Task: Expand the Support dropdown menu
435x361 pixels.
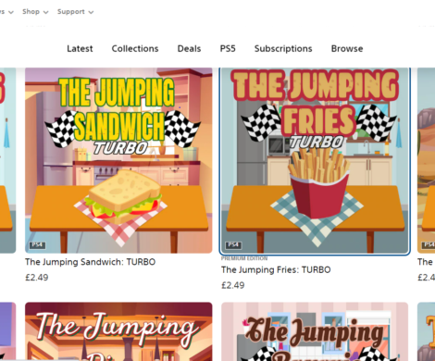Action: coord(75,12)
